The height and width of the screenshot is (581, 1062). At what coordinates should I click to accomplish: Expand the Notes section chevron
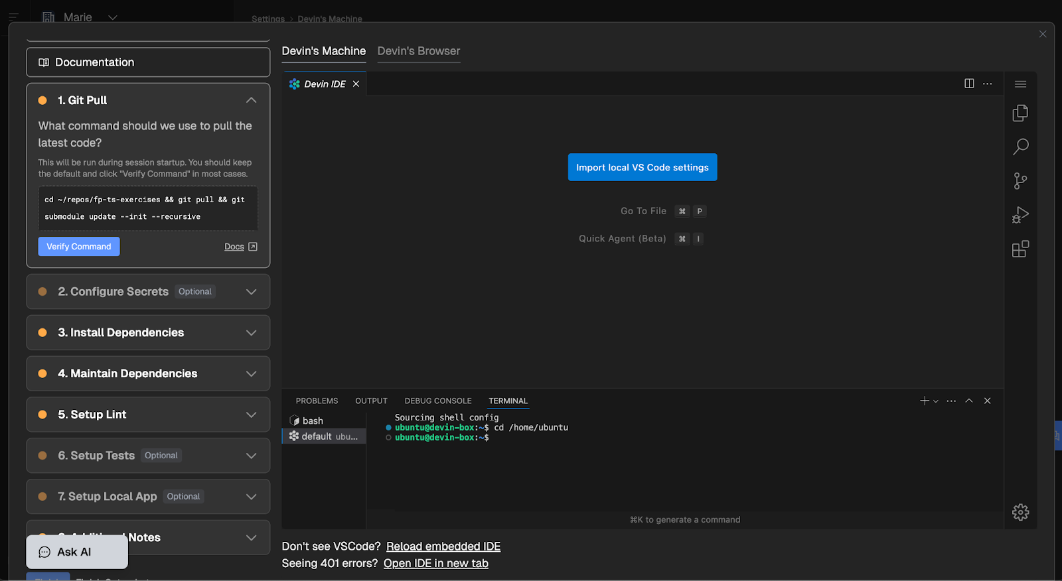tap(251, 538)
